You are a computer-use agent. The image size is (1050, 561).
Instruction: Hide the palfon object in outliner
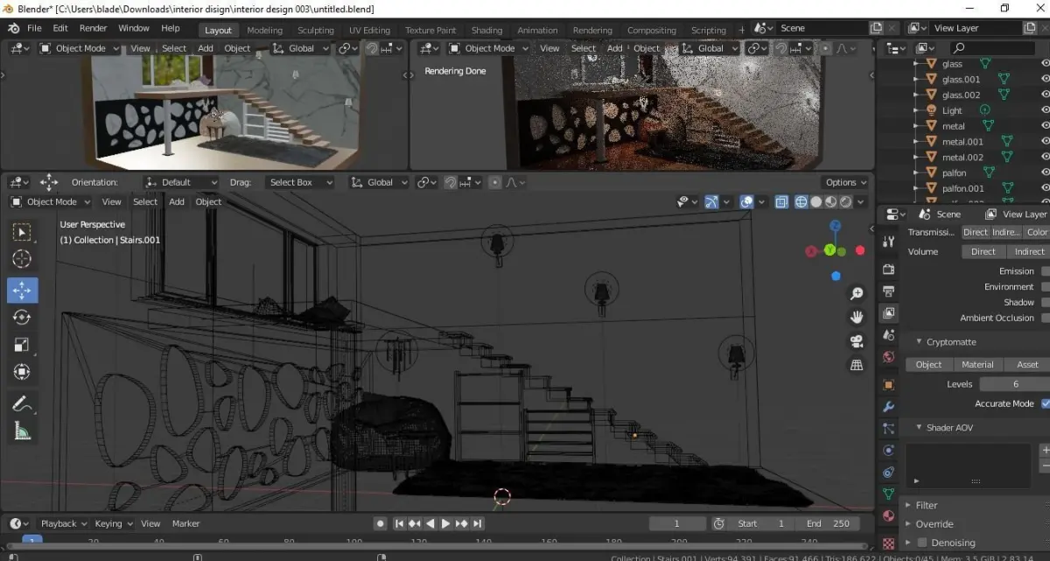coord(1045,173)
